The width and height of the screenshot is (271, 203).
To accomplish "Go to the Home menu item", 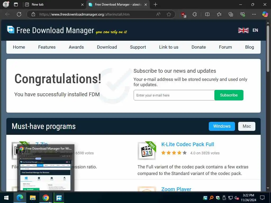I will click(19, 47).
